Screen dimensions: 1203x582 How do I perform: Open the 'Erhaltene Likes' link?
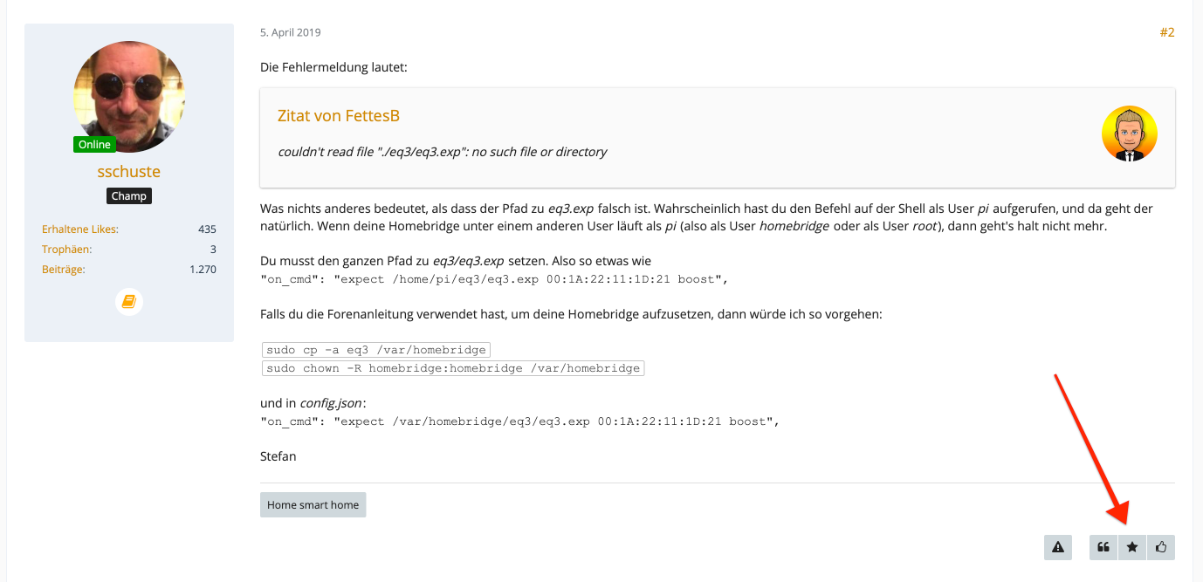80,229
